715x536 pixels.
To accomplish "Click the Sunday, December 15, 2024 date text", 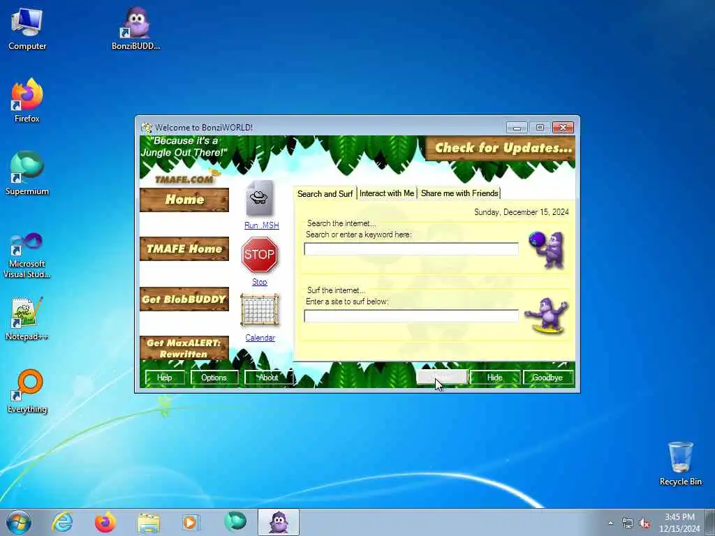I will [x=521, y=212].
